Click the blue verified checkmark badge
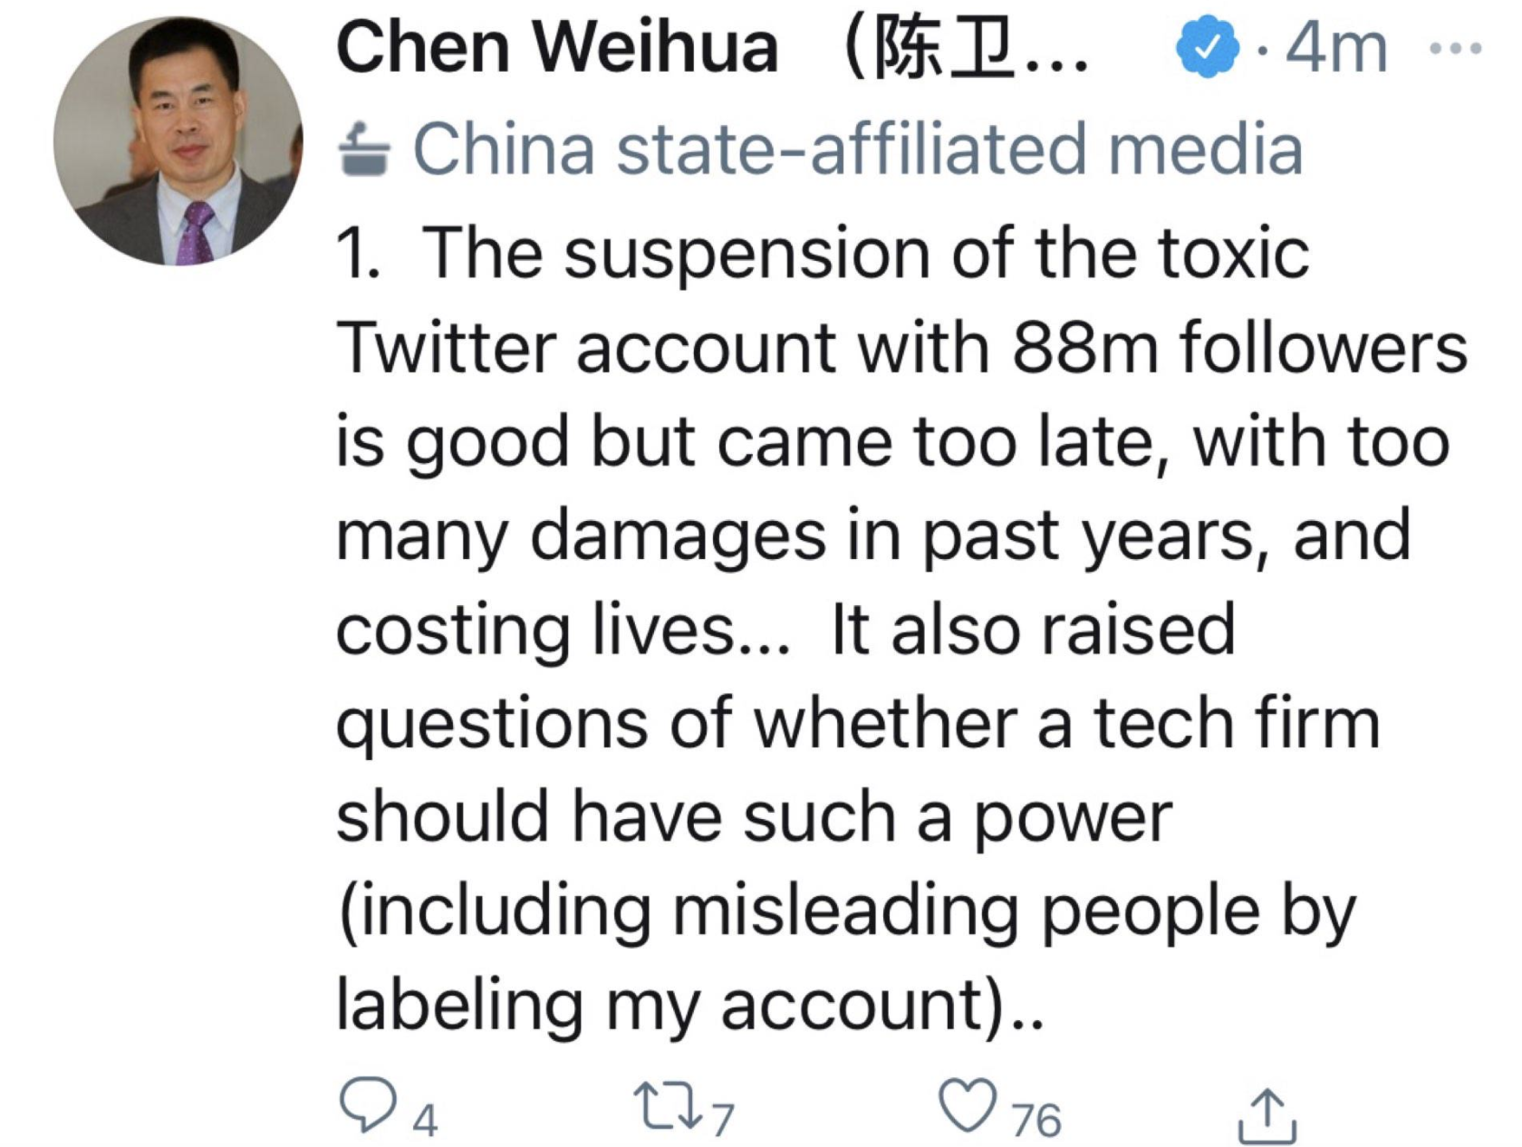The width and height of the screenshot is (1522, 1147). pyautogui.click(x=1206, y=50)
